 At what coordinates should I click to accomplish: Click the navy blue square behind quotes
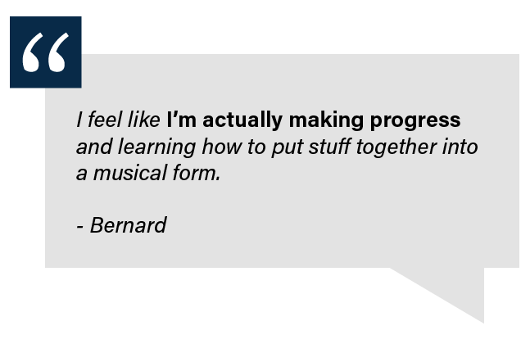pos(46,52)
